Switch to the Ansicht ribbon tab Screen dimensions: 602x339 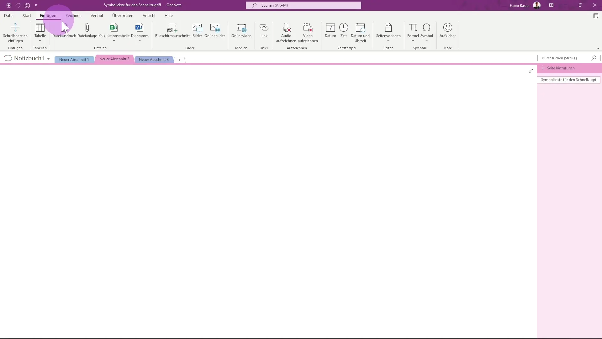tap(149, 15)
